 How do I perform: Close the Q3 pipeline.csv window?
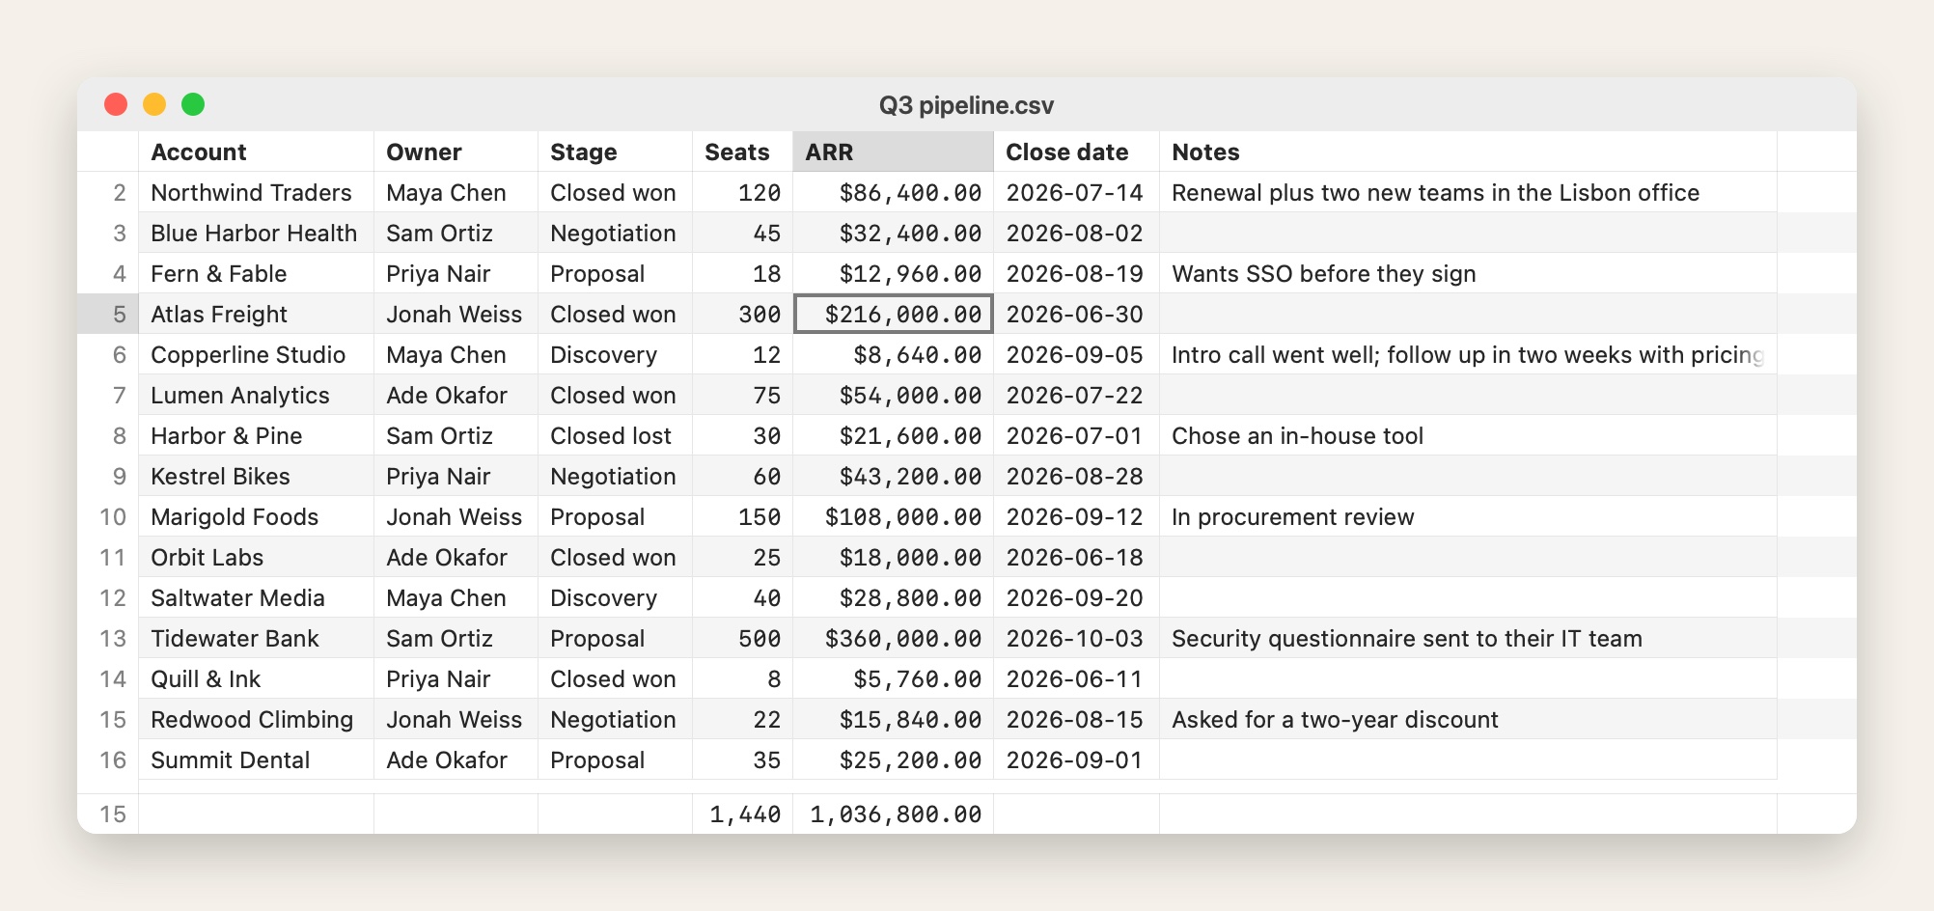[116, 104]
